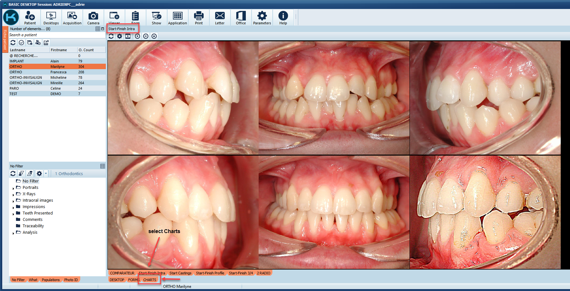The width and height of the screenshot is (570, 291).
Task: Open the Acquisition tool
Action: pos(72,18)
